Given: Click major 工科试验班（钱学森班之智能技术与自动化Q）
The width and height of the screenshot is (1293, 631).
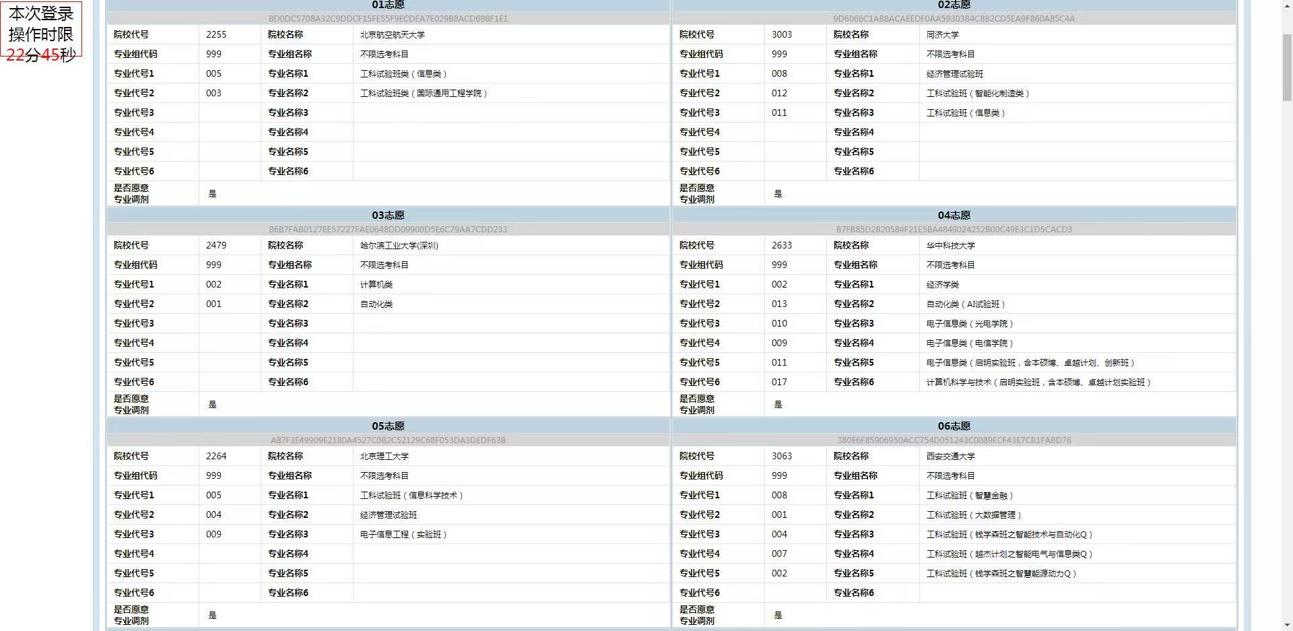Looking at the screenshot, I should click(1009, 534).
